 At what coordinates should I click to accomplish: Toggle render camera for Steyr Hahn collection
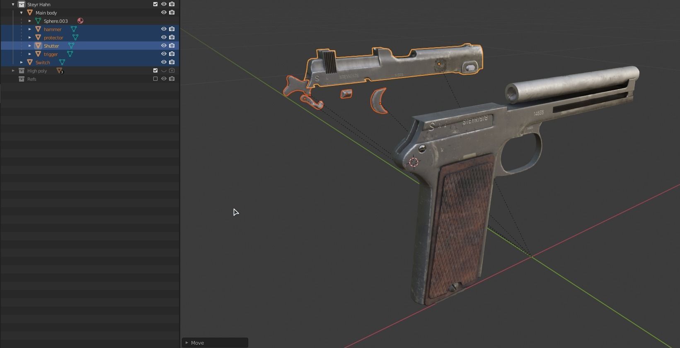(x=172, y=4)
